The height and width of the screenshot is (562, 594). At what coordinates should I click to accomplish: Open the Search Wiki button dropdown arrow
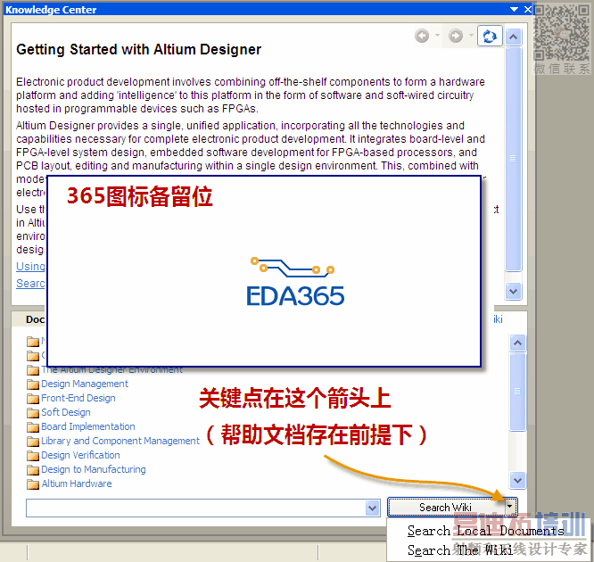click(511, 507)
